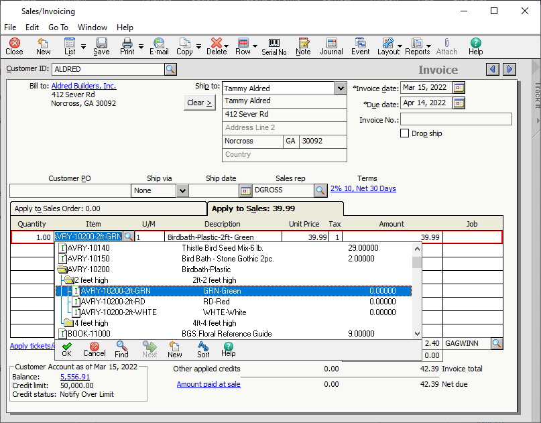
Task: Click the Sort icon in item lookup
Action: pyautogui.click(x=203, y=349)
